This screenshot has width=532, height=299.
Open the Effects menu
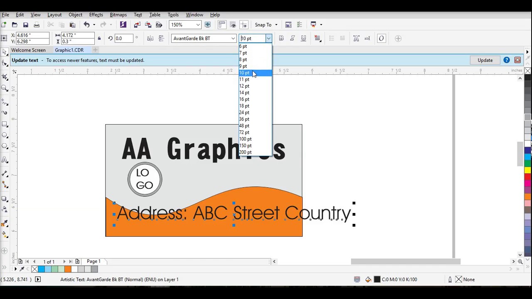click(x=96, y=15)
